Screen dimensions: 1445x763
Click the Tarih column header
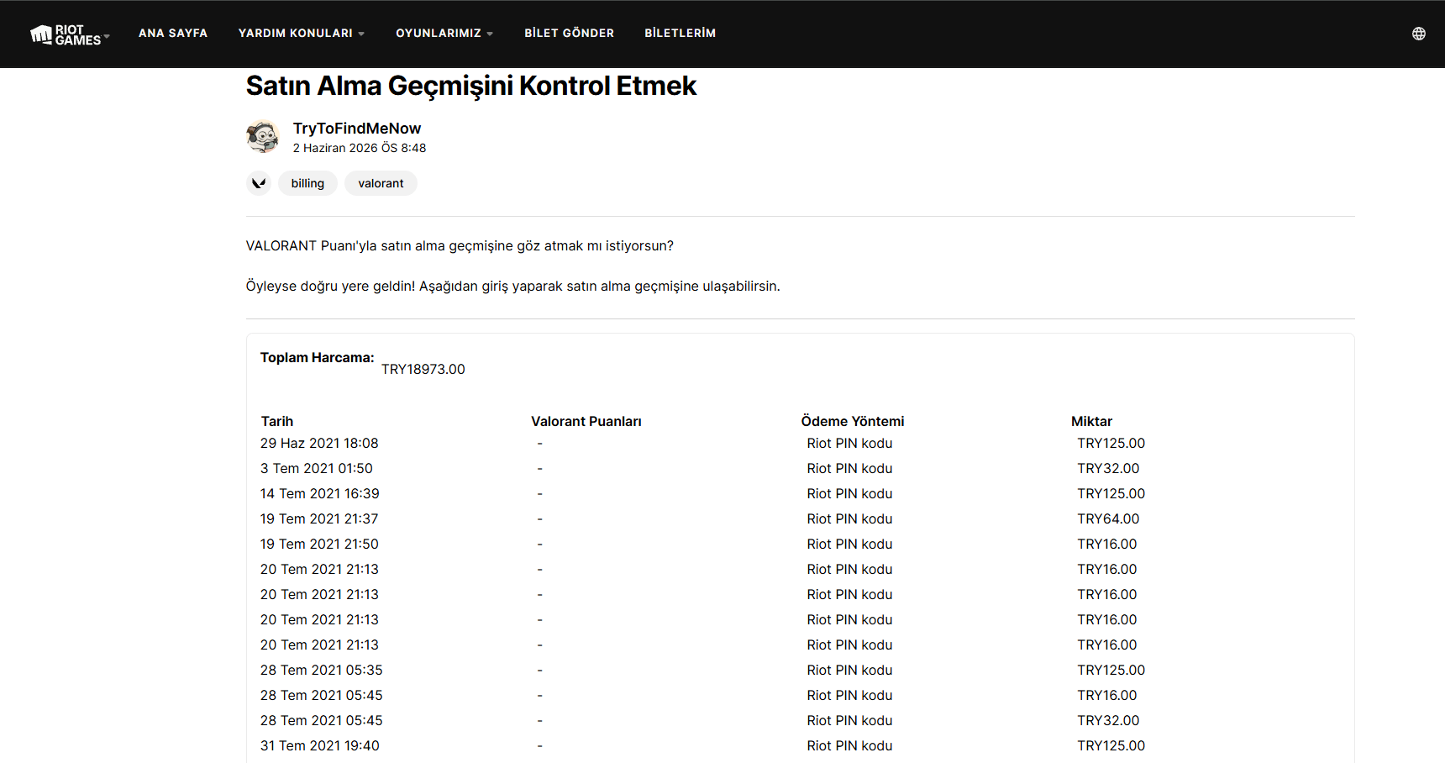(x=277, y=422)
